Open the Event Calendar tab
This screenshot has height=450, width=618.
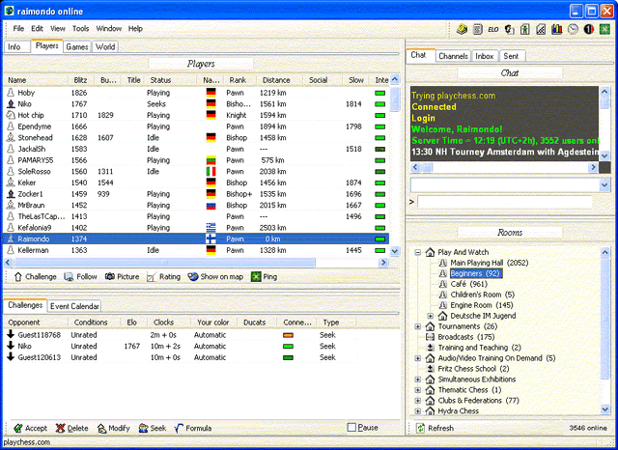coord(74,306)
